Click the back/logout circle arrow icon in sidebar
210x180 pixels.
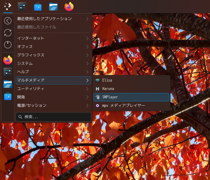coord(8,21)
